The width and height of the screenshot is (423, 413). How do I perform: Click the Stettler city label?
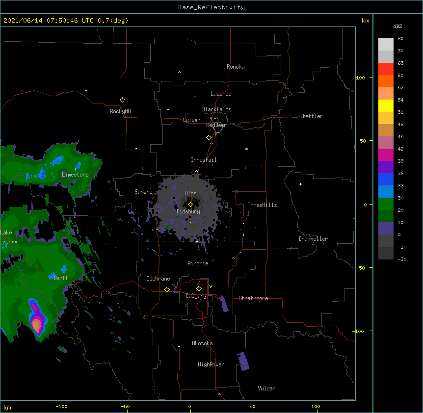pyautogui.click(x=311, y=116)
